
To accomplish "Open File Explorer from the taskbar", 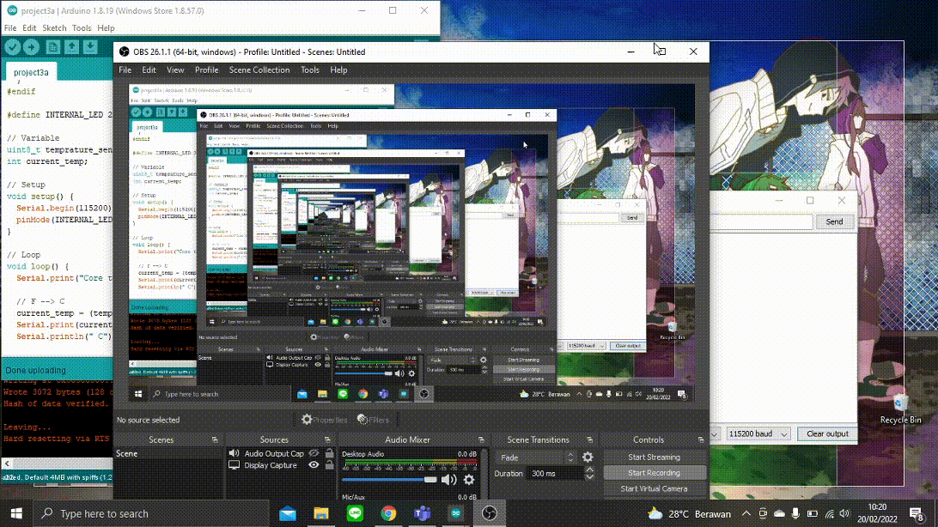I will [321, 513].
